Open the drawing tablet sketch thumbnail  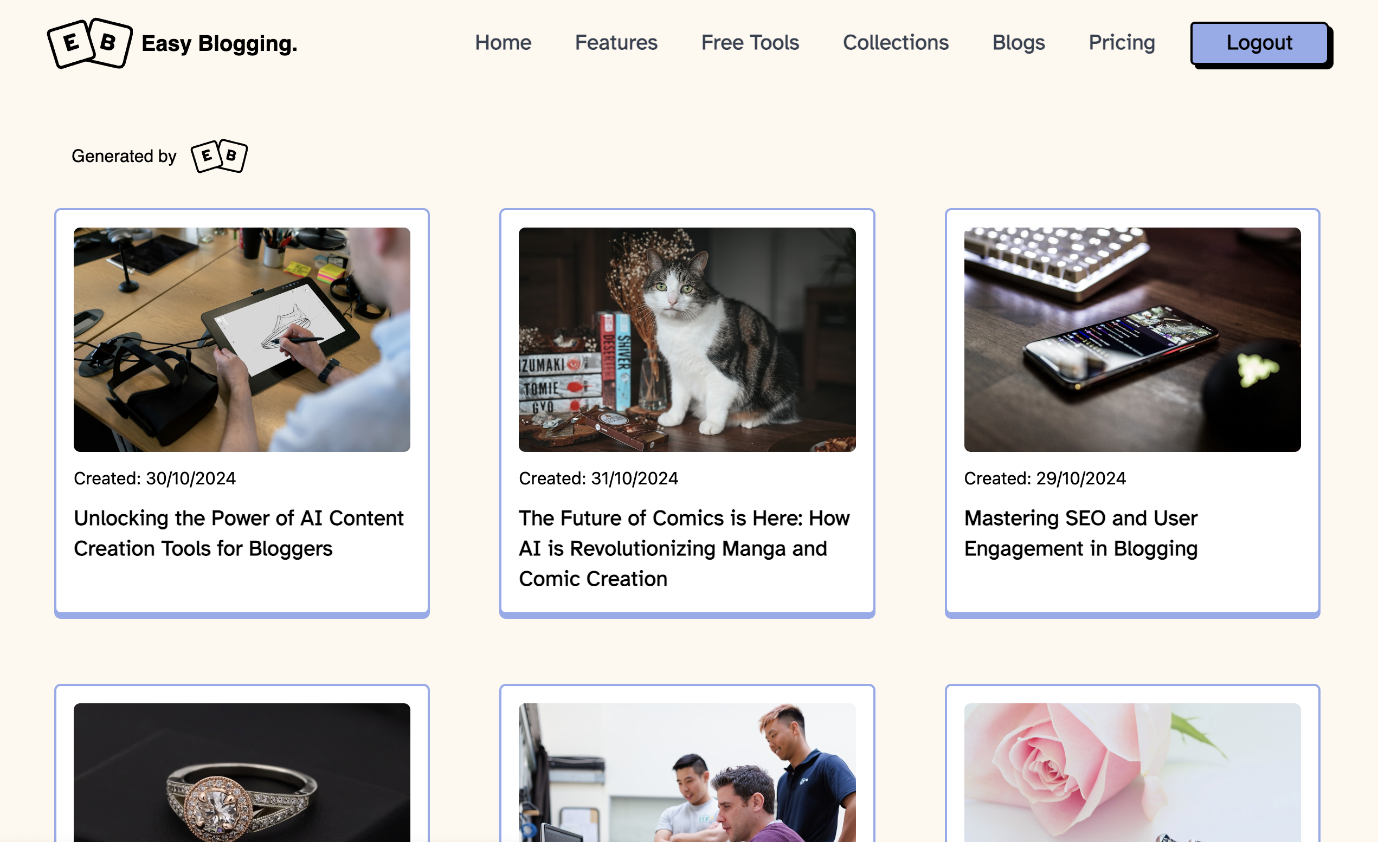click(x=242, y=339)
